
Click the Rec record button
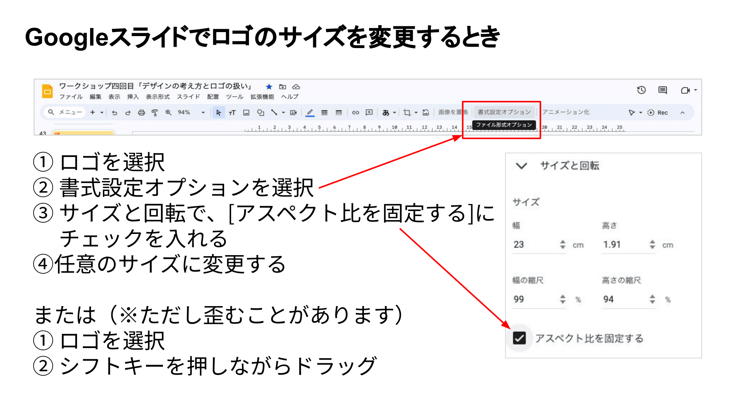point(658,113)
